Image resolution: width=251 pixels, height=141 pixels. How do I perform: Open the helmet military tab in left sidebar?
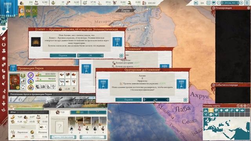click(4, 77)
